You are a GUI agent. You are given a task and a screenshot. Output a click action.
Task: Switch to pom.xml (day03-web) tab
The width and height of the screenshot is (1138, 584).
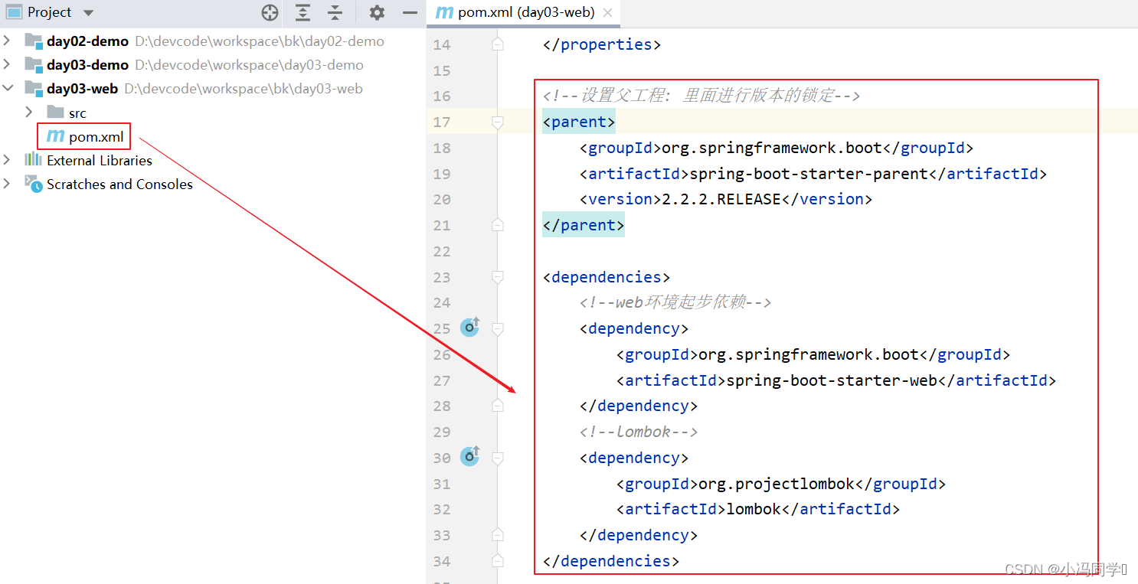(x=526, y=12)
